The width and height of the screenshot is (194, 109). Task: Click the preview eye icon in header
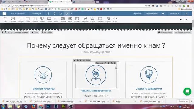point(163,14)
